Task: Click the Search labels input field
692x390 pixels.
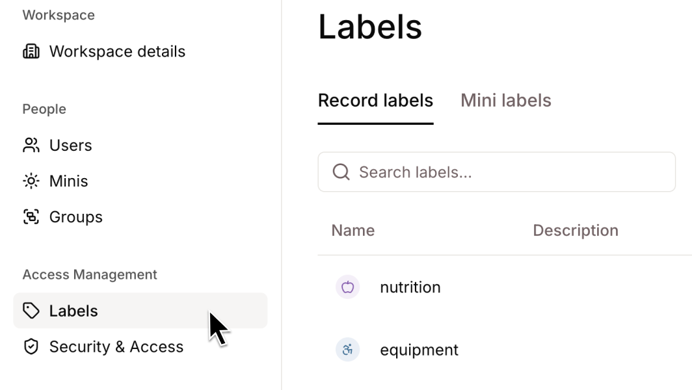Action: pos(496,172)
